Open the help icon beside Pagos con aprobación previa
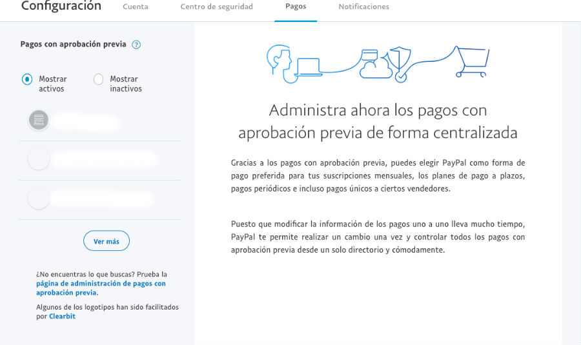Image resolution: width=581 pixels, height=345 pixels. click(x=136, y=44)
